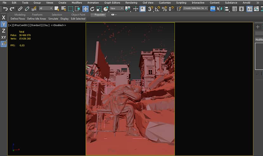Toggle the 3D Snaps button
Screen dimensions: 263x156
151,9
